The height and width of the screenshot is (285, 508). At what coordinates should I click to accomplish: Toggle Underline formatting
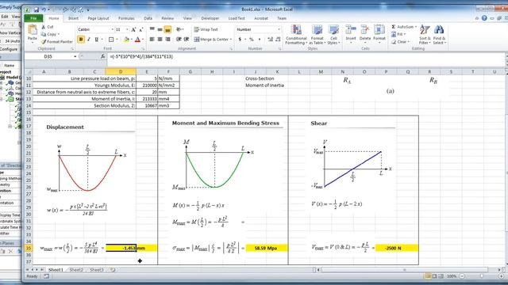coord(96,40)
